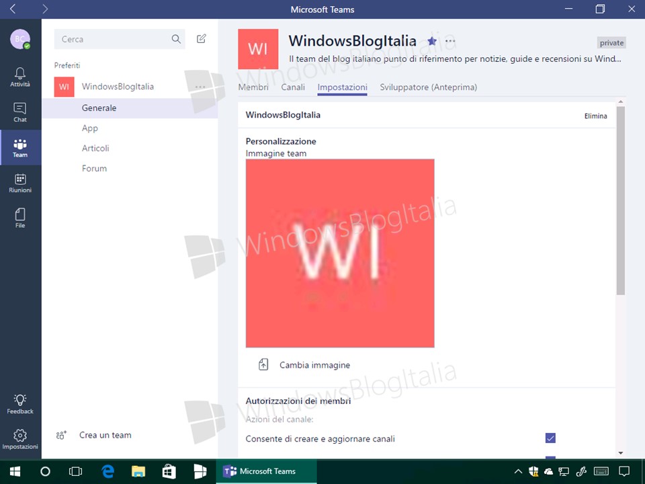
Task: Open Task View on taskbar
Action: (x=76, y=471)
